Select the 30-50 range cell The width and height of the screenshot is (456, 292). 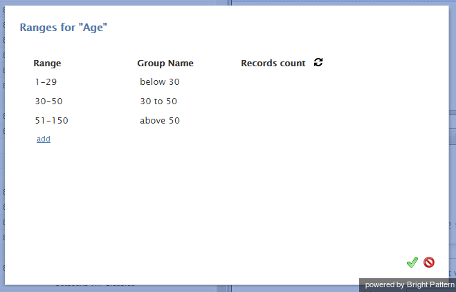[48, 101]
